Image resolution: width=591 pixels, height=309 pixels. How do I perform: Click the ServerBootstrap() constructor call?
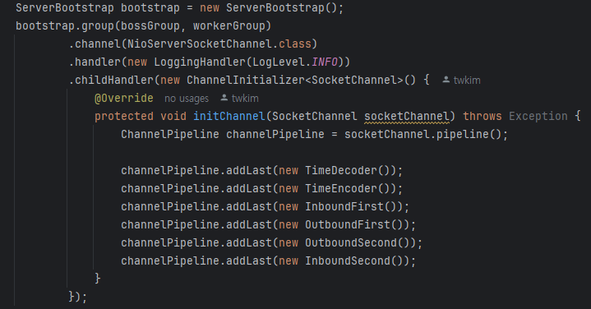[x=282, y=8]
